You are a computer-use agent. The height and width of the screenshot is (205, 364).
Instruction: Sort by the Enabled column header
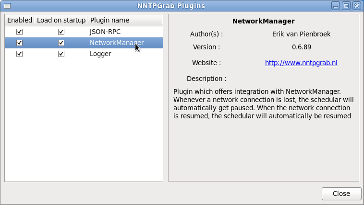[x=20, y=21]
